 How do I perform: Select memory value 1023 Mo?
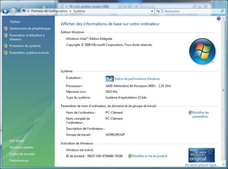click(x=111, y=92)
